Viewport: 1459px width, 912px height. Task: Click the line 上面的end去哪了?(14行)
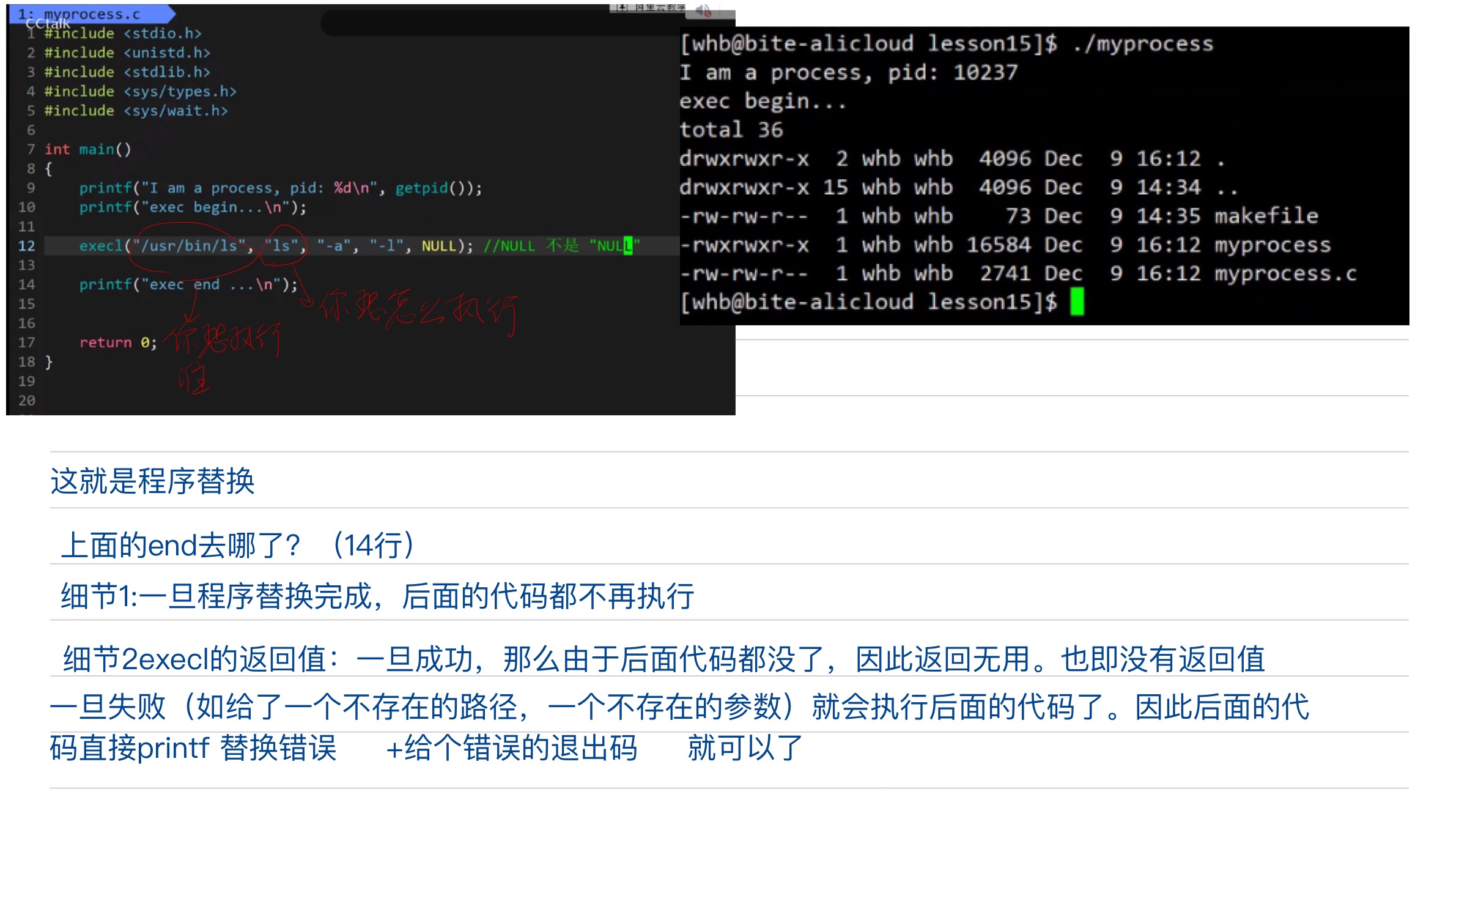point(238,545)
